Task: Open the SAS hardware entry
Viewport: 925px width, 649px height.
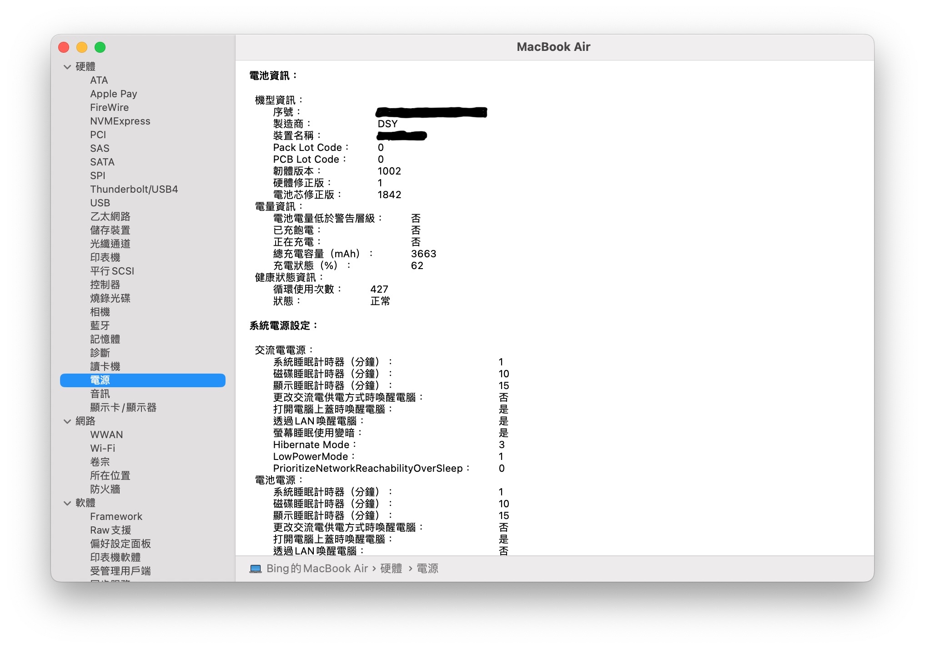Action: point(100,149)
